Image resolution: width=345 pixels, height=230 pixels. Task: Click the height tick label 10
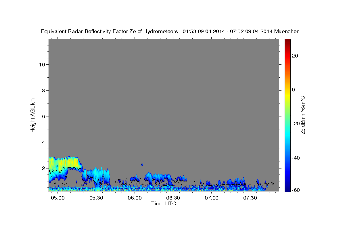[42, 64]
